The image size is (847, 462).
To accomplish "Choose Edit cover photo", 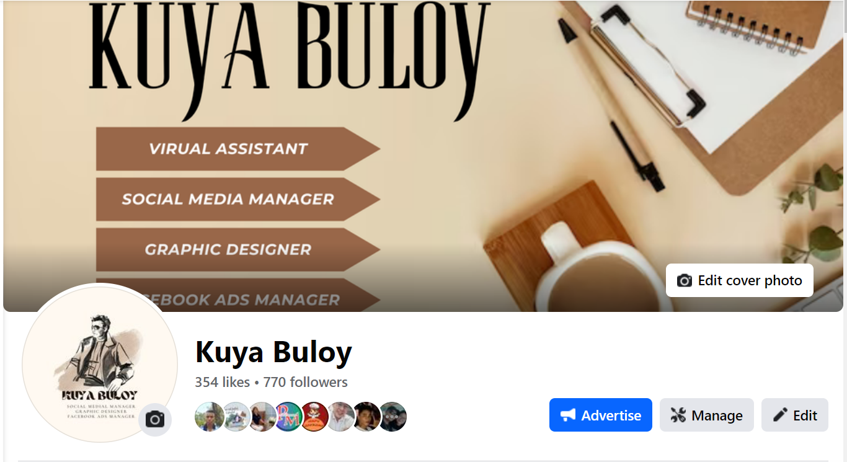I will click(740, 280).
